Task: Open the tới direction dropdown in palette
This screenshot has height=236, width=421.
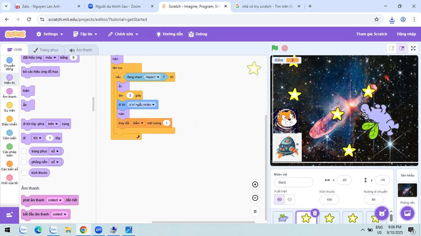Action: click(37, 138)
